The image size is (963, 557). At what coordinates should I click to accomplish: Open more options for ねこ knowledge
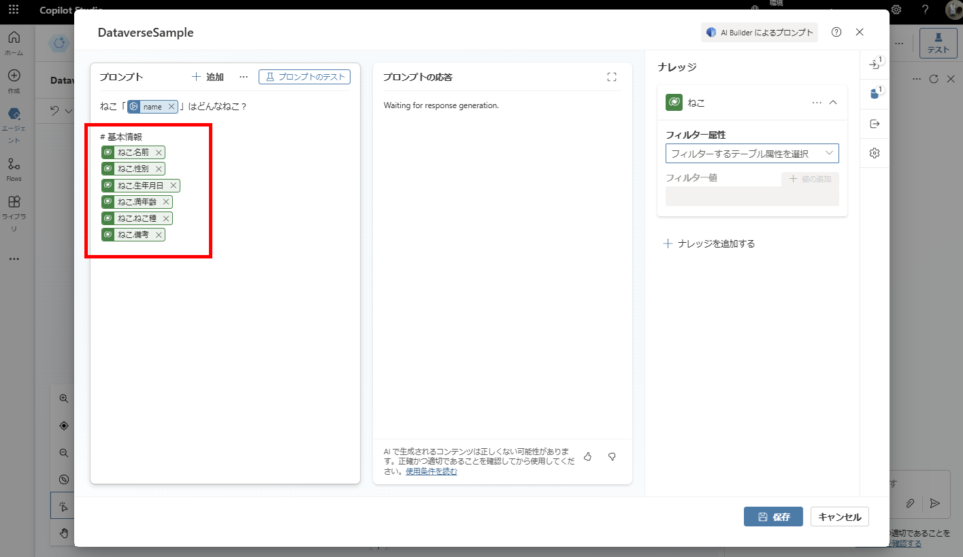817,102
